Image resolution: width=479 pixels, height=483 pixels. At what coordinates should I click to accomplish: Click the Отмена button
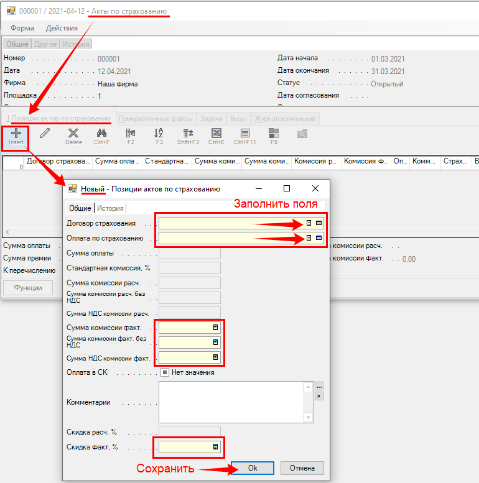pyautogui.click(x=302, y=468)
